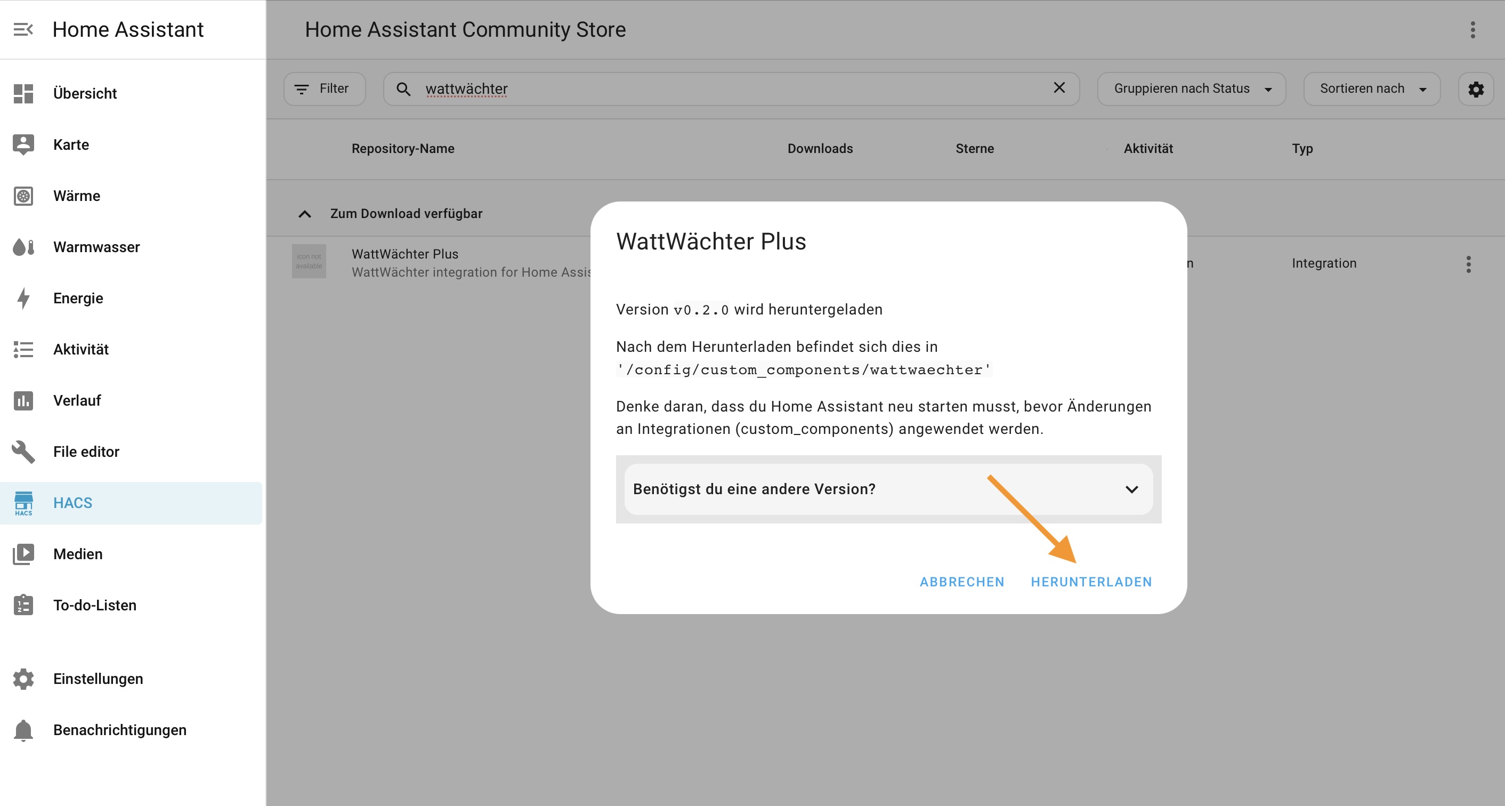Image resolution: width=1505 pixels, height=806 pixels.
Task: Open To-do-Listen in sidebar
Action: (x=95, y=605)
